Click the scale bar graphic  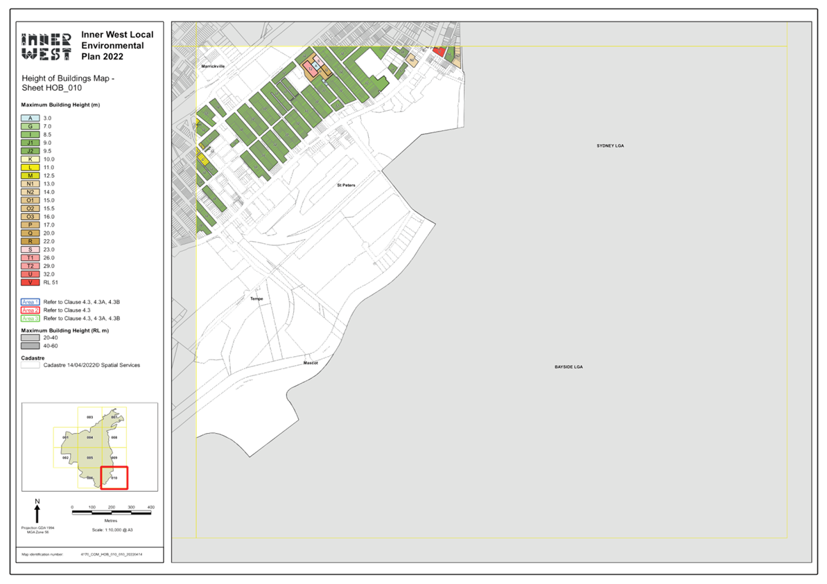click(x=112, y=511)
